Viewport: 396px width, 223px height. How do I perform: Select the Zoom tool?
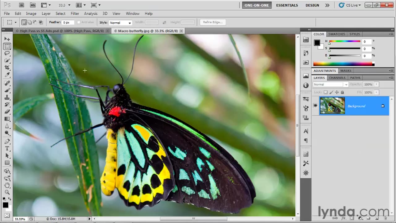pyautogui.click(x=7, y=193)
